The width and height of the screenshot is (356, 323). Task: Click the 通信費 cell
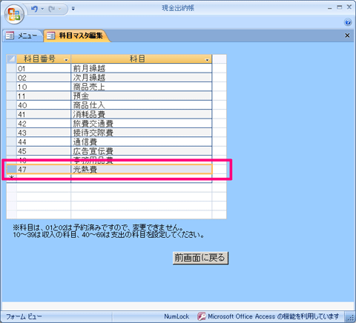[142, 141]
